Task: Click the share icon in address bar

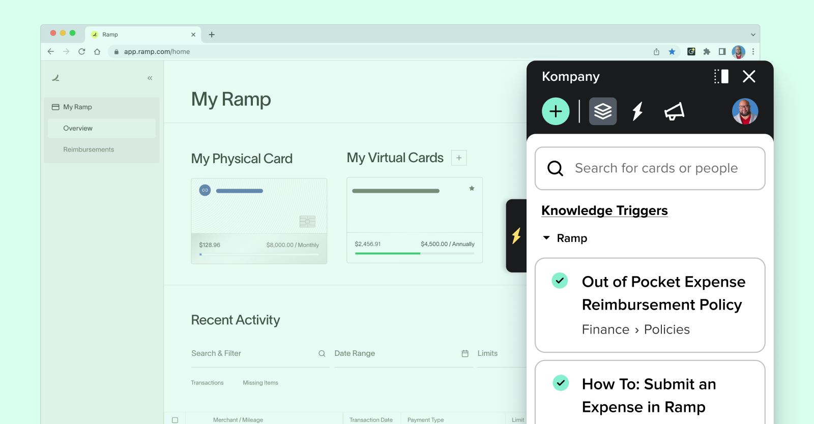Action: 656,51
